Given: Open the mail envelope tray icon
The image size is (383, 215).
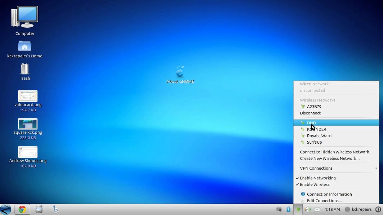Looking at the screenshot, I should click(x=317, y=210).
